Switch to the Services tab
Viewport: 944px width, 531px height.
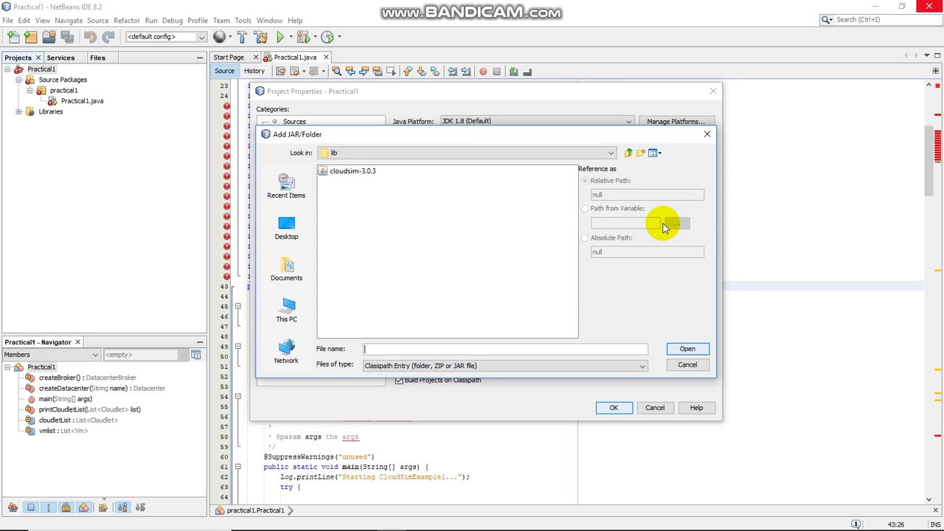point(60,58)
